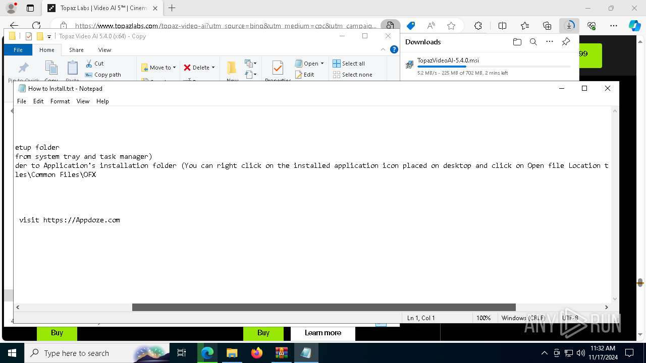
Task: Open Windows Start menu
Action: point(12,353)
